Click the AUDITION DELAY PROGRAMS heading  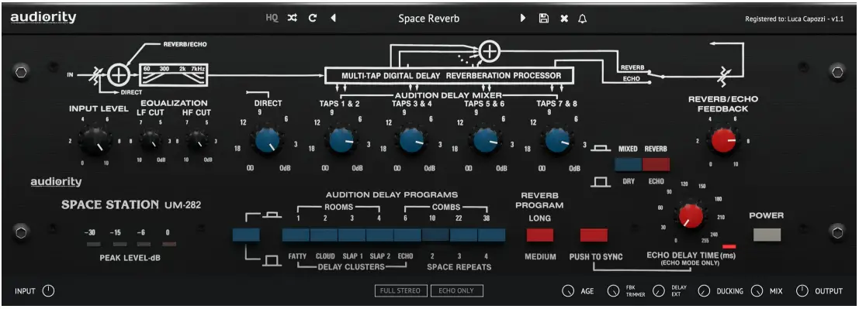[392, 194]
